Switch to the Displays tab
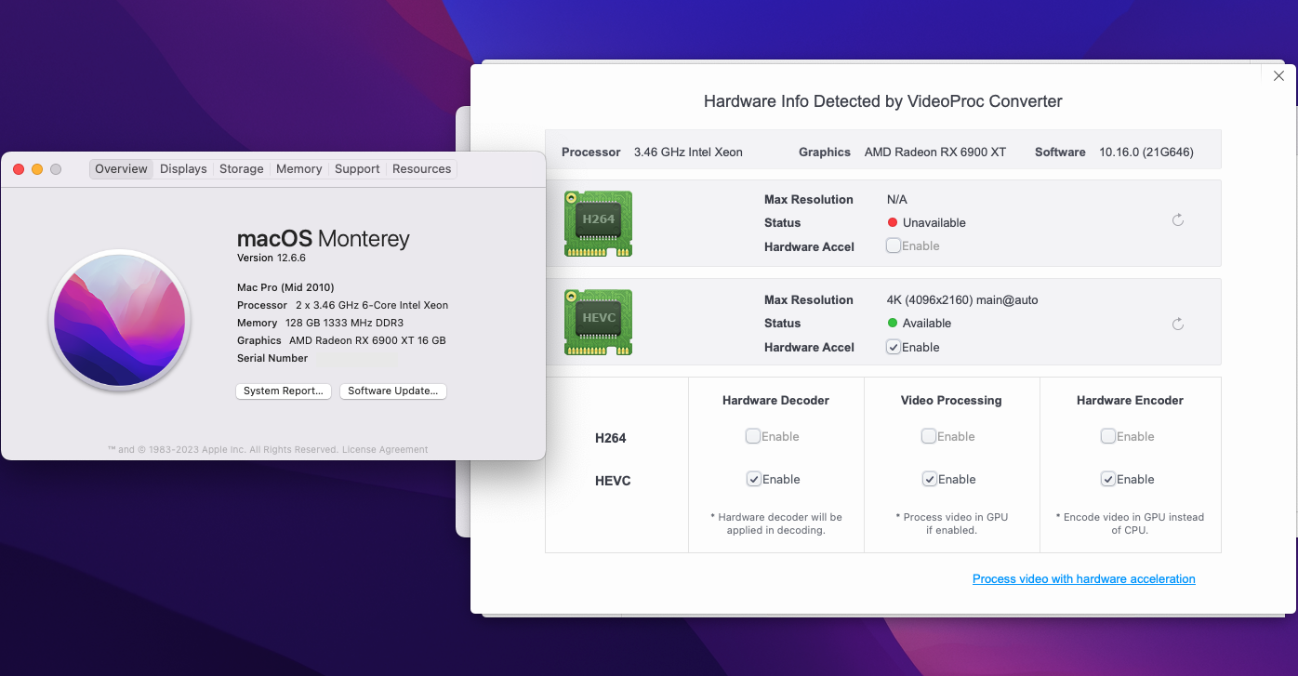This screenshot has width=1298, height=676. coord(183,169)
